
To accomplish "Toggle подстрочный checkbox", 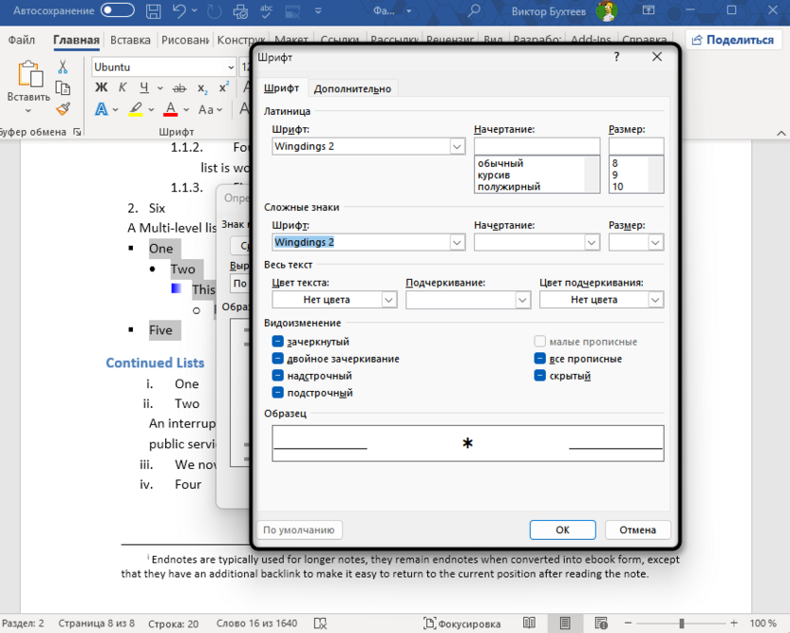I will coord(277,393).
